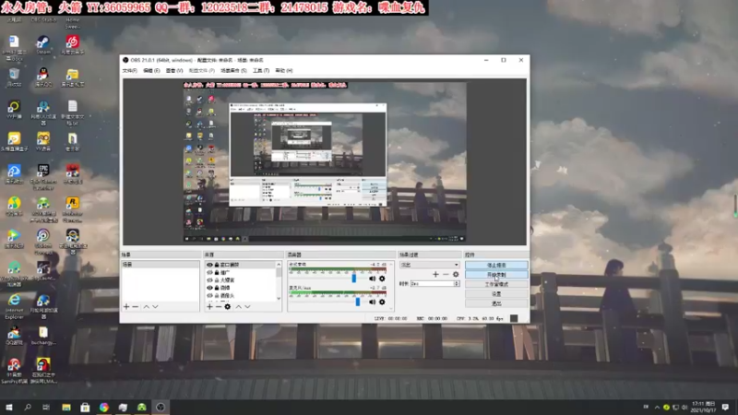This screenshot has width=738, height=415.
Task: Remove selected scene with minus icon
Action: coord(136,307)
